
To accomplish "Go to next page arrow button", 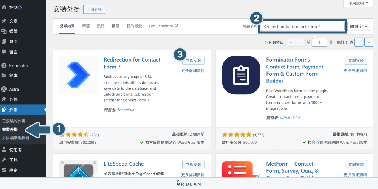I will tap(359, 43).
